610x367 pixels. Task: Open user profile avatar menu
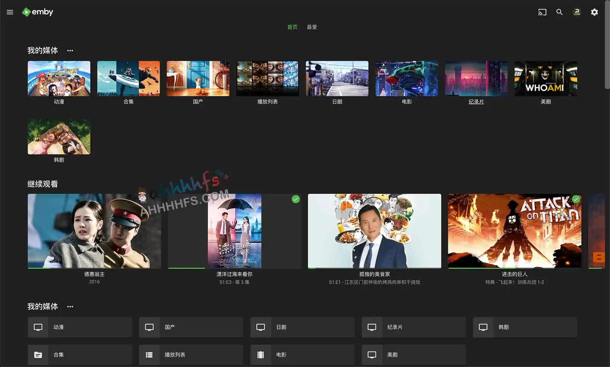577,12
